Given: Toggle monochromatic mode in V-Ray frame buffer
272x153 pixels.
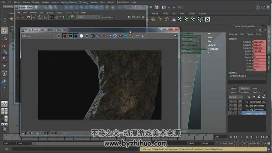Looking at the screenshot, I should click(x=87, y=36).
